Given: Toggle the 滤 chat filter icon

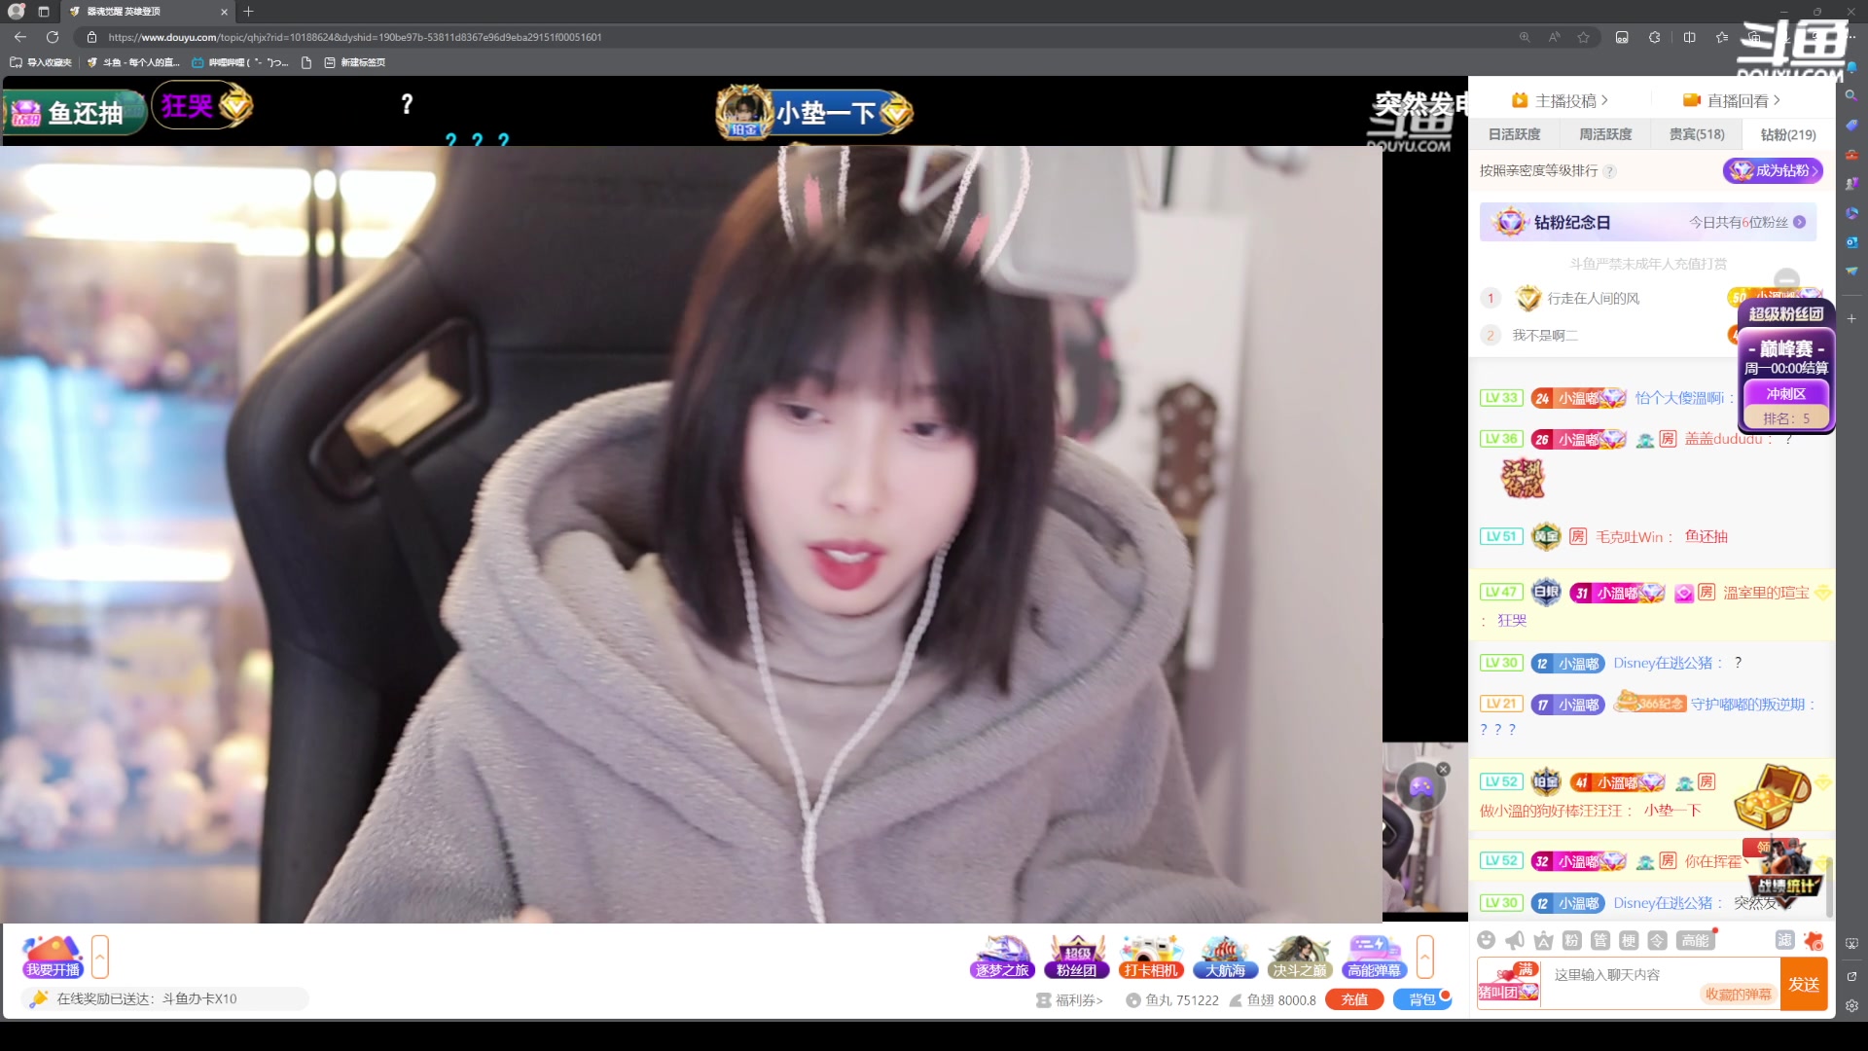Looking at the screenshot, I should click(x=1784, y=940).
